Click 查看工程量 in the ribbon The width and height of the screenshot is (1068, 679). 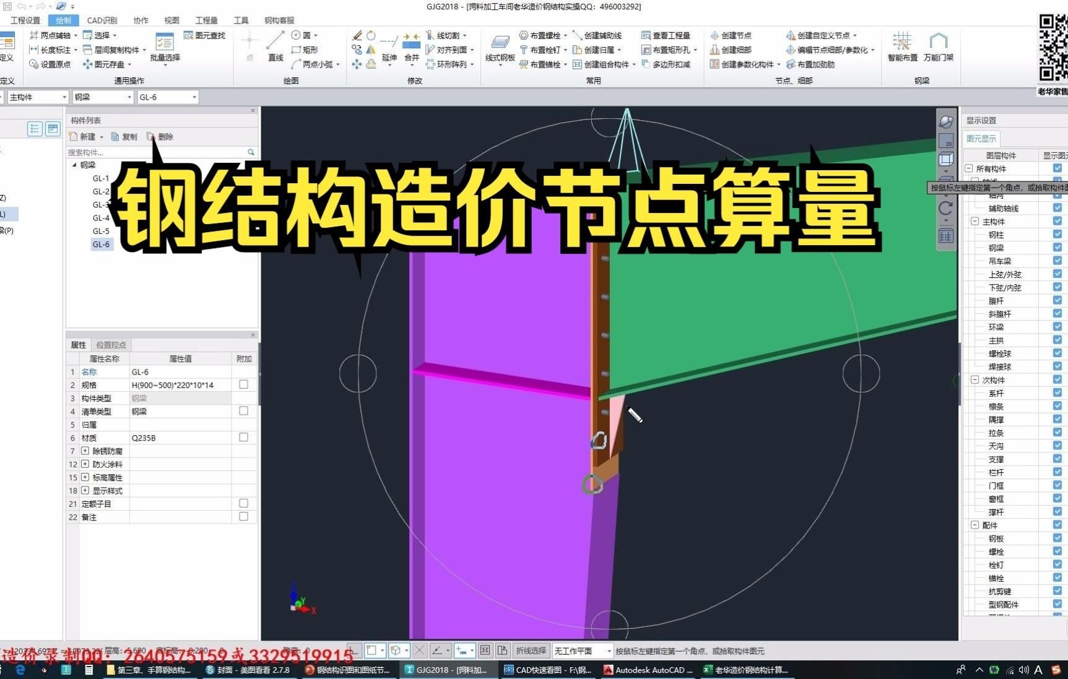point(666,35)
